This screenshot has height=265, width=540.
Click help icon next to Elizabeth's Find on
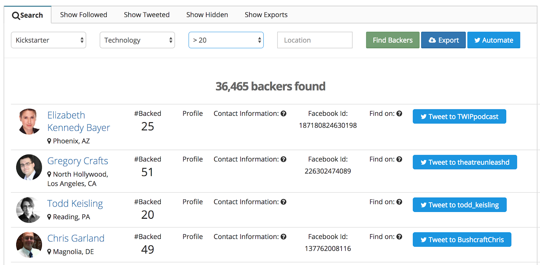[x=399, y=114]
